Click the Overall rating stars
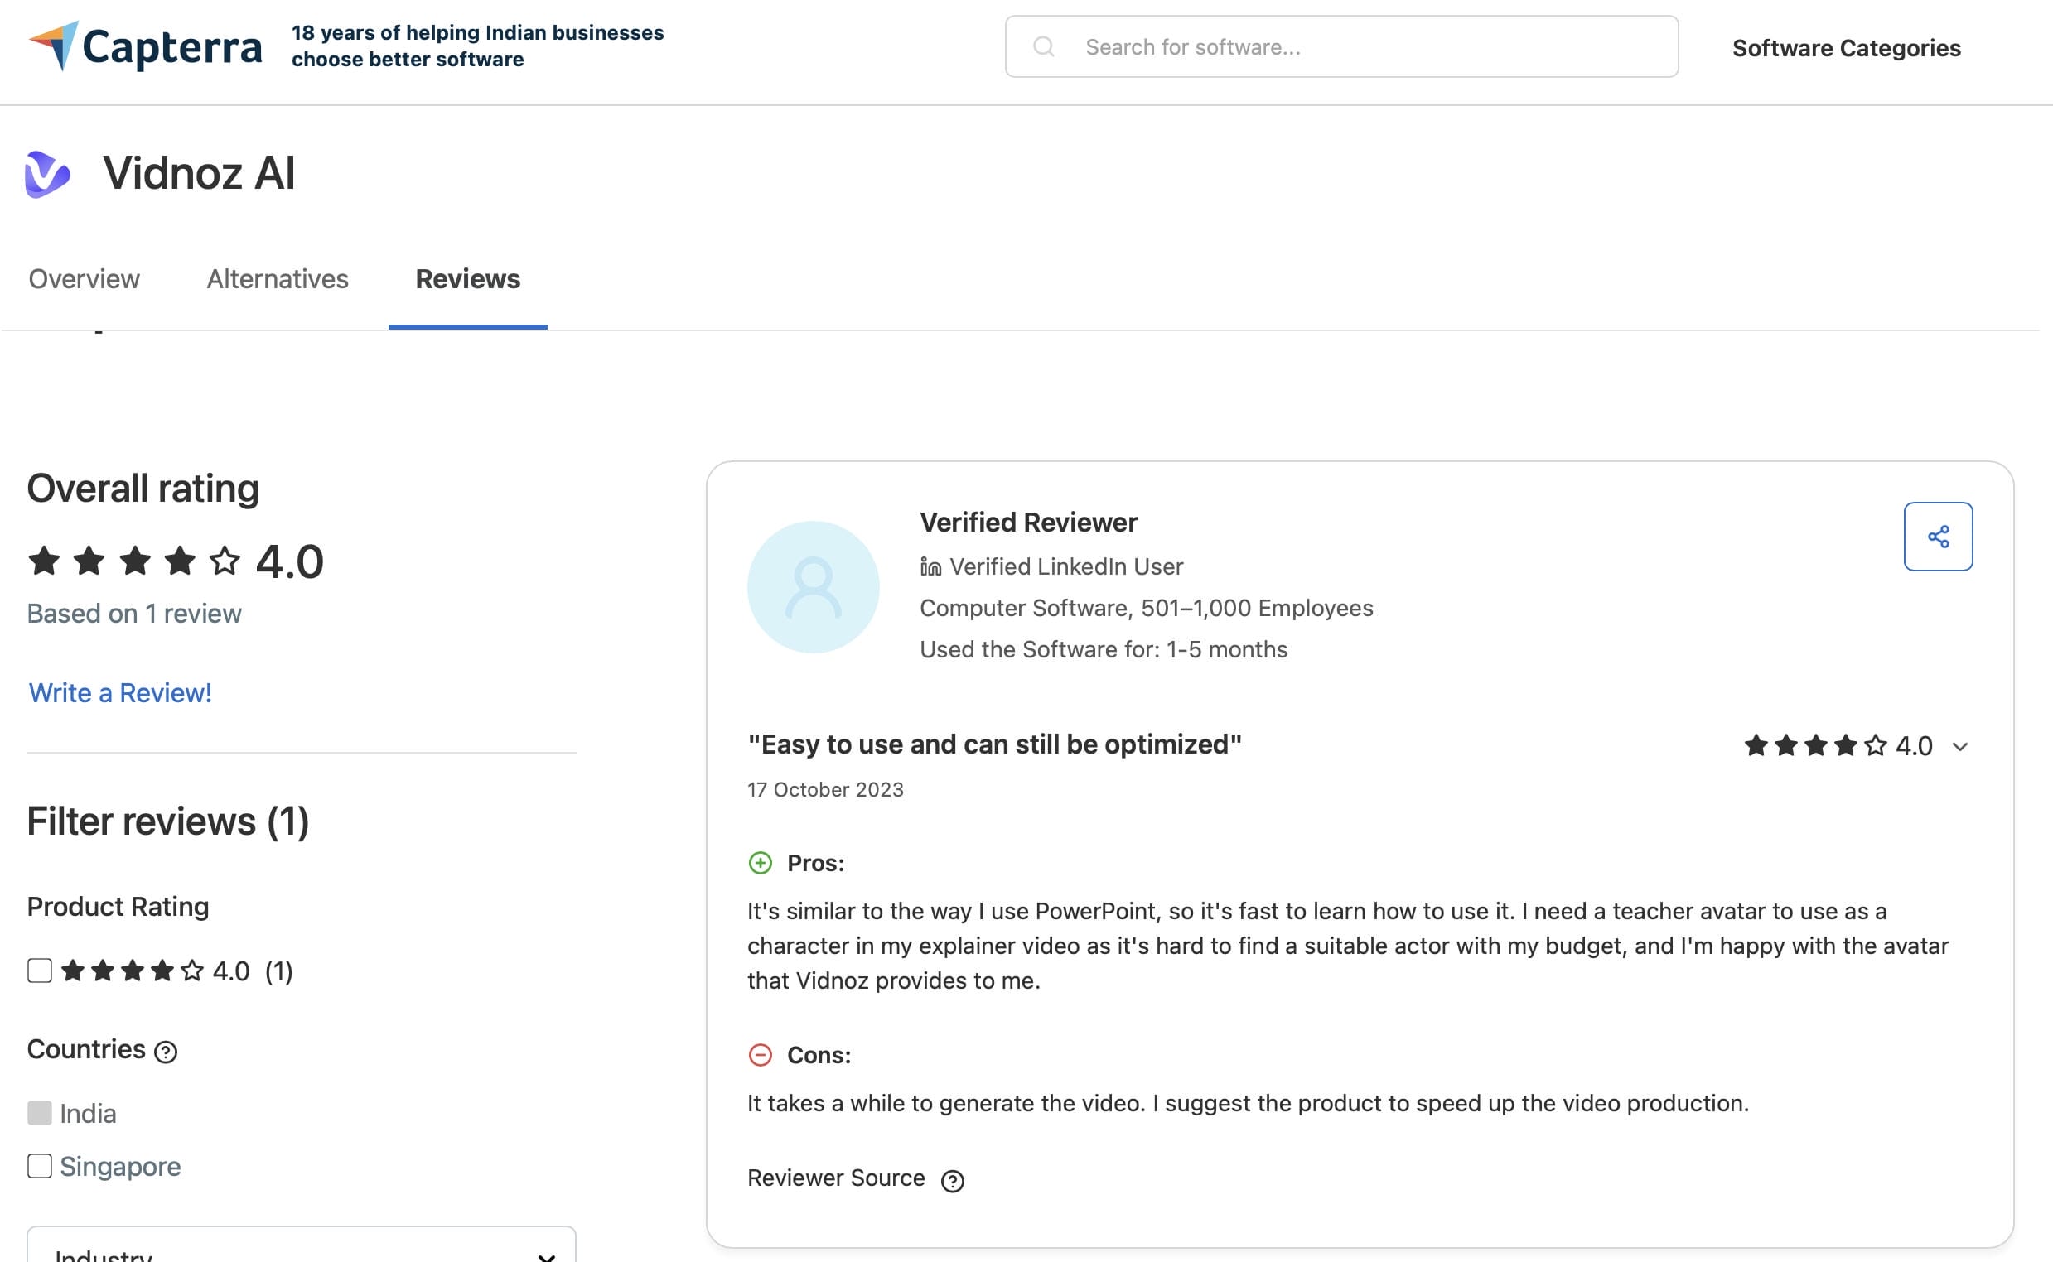This screenshot has width=2053, height=1262. point(133,561)
